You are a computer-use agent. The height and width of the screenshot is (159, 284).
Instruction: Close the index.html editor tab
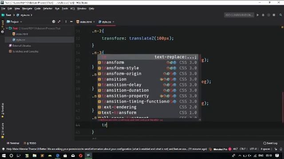point(94,22)
